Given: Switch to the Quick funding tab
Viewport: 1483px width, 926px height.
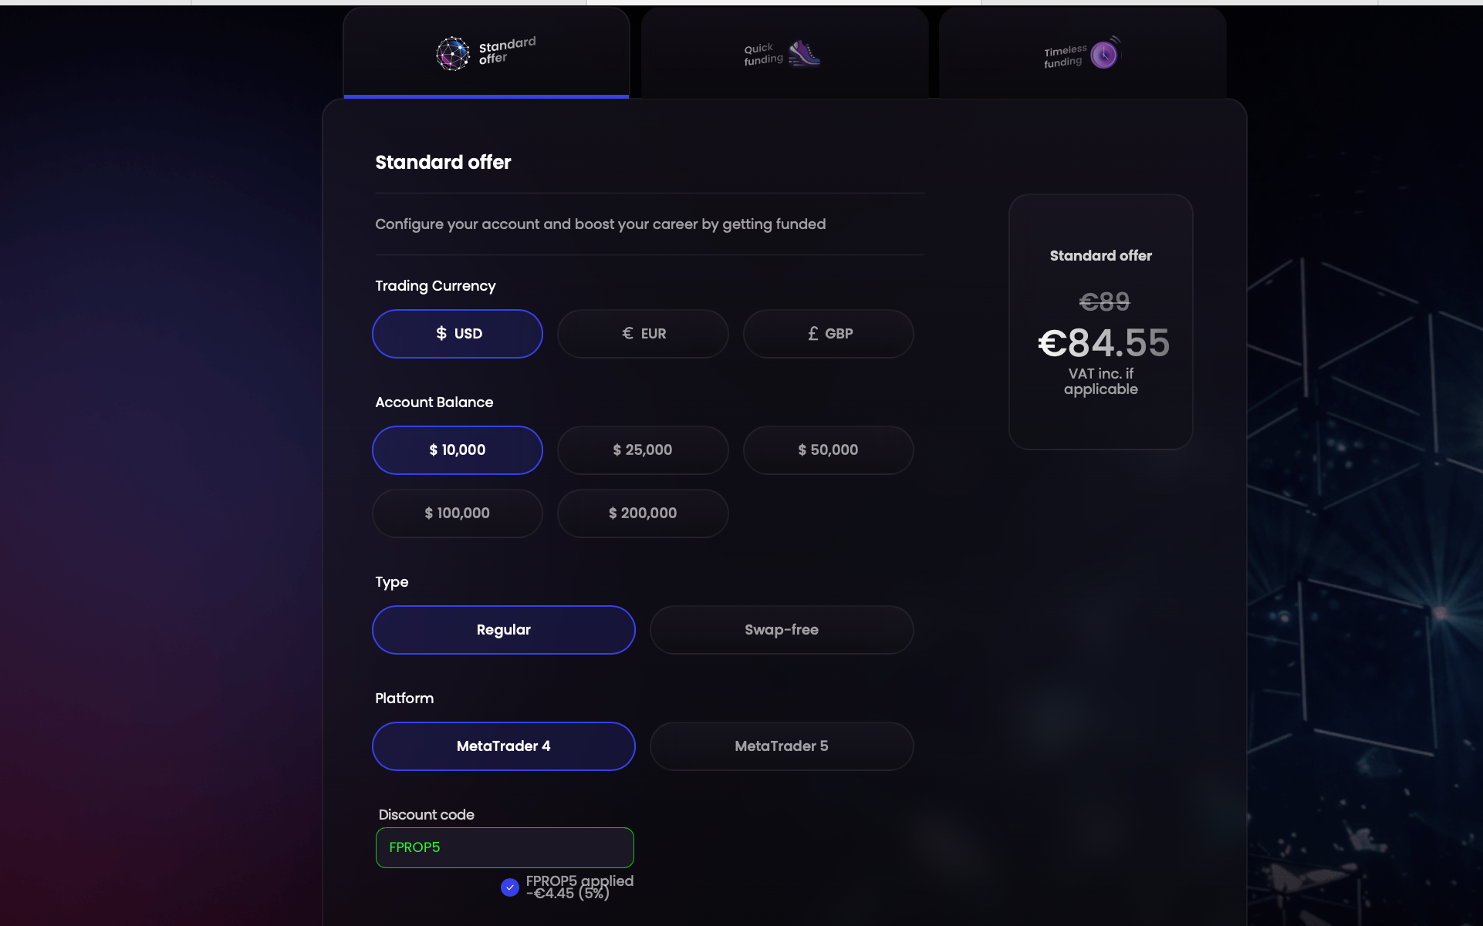Looking at the screenshot, I should tap(784, 54).
